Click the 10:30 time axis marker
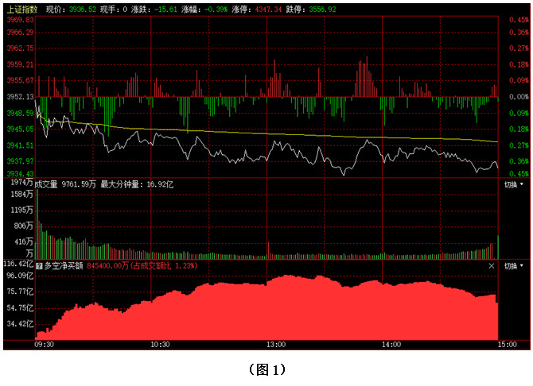 160,345
